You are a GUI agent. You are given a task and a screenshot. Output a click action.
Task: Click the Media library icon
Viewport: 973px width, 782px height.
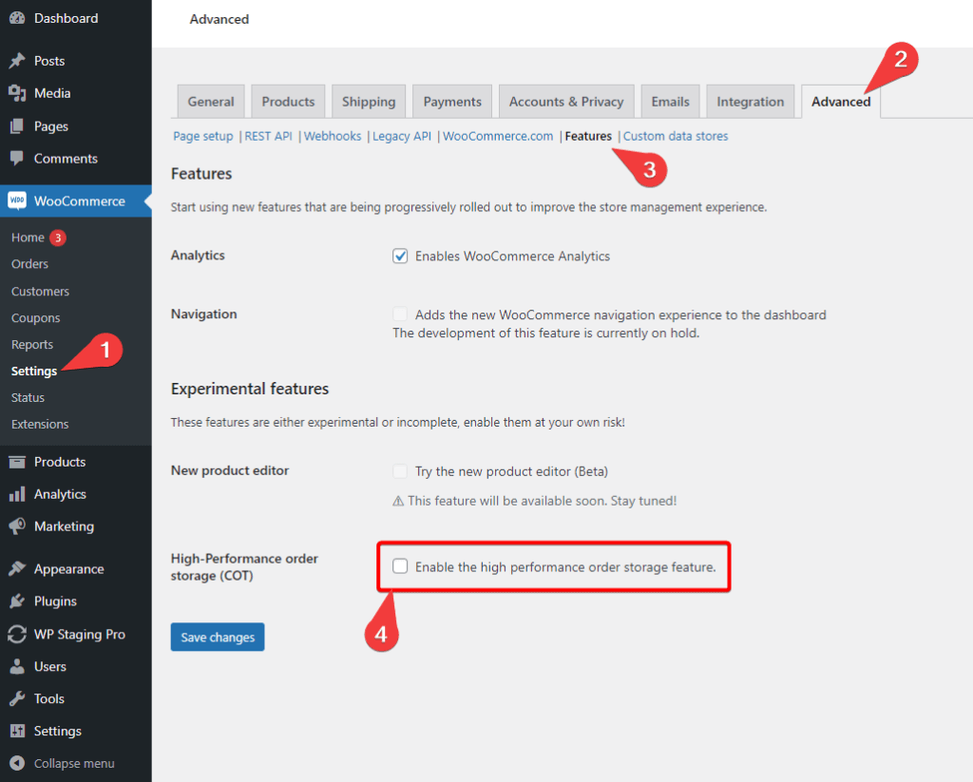click(x=17, y=93)
